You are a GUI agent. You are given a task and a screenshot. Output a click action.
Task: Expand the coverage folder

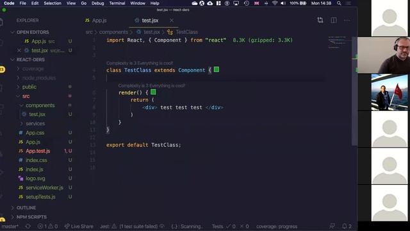(33, 69)
